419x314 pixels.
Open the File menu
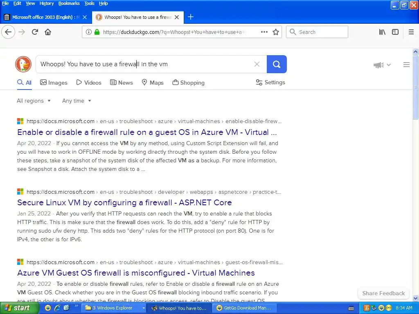(x=5, y=3)
